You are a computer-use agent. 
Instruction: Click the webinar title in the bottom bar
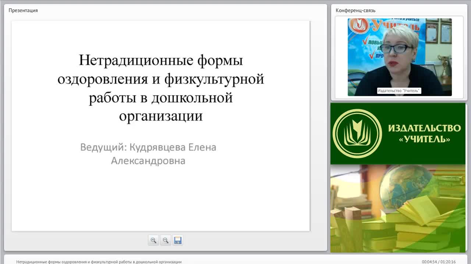[99, 262]
